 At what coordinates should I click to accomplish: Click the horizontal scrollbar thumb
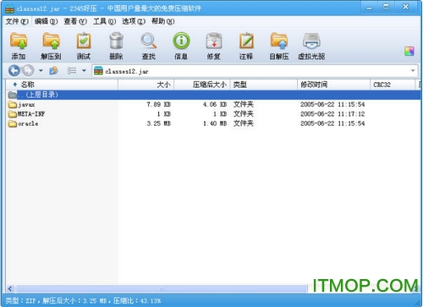[x=162, y=288]
